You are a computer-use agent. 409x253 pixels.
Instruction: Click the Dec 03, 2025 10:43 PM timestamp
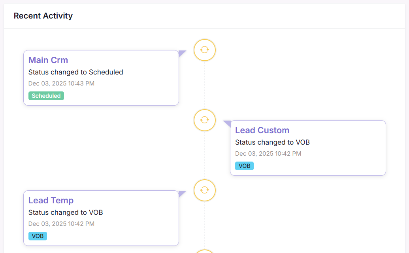[x=61, y=84]
